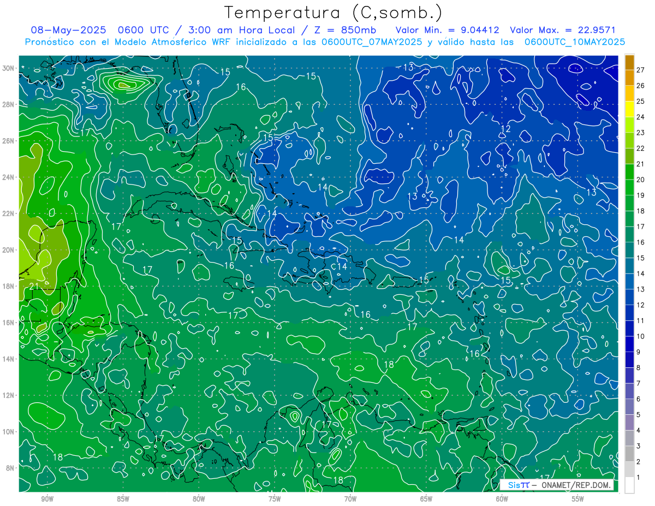Click the "3:00 am Hora Local" text
This screenshot has height=506, width=655.
click(x=242, y=31)
